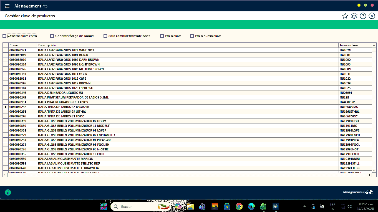Click the Windows Start button
Screen dimensions: 378x212
click(104, 206)
